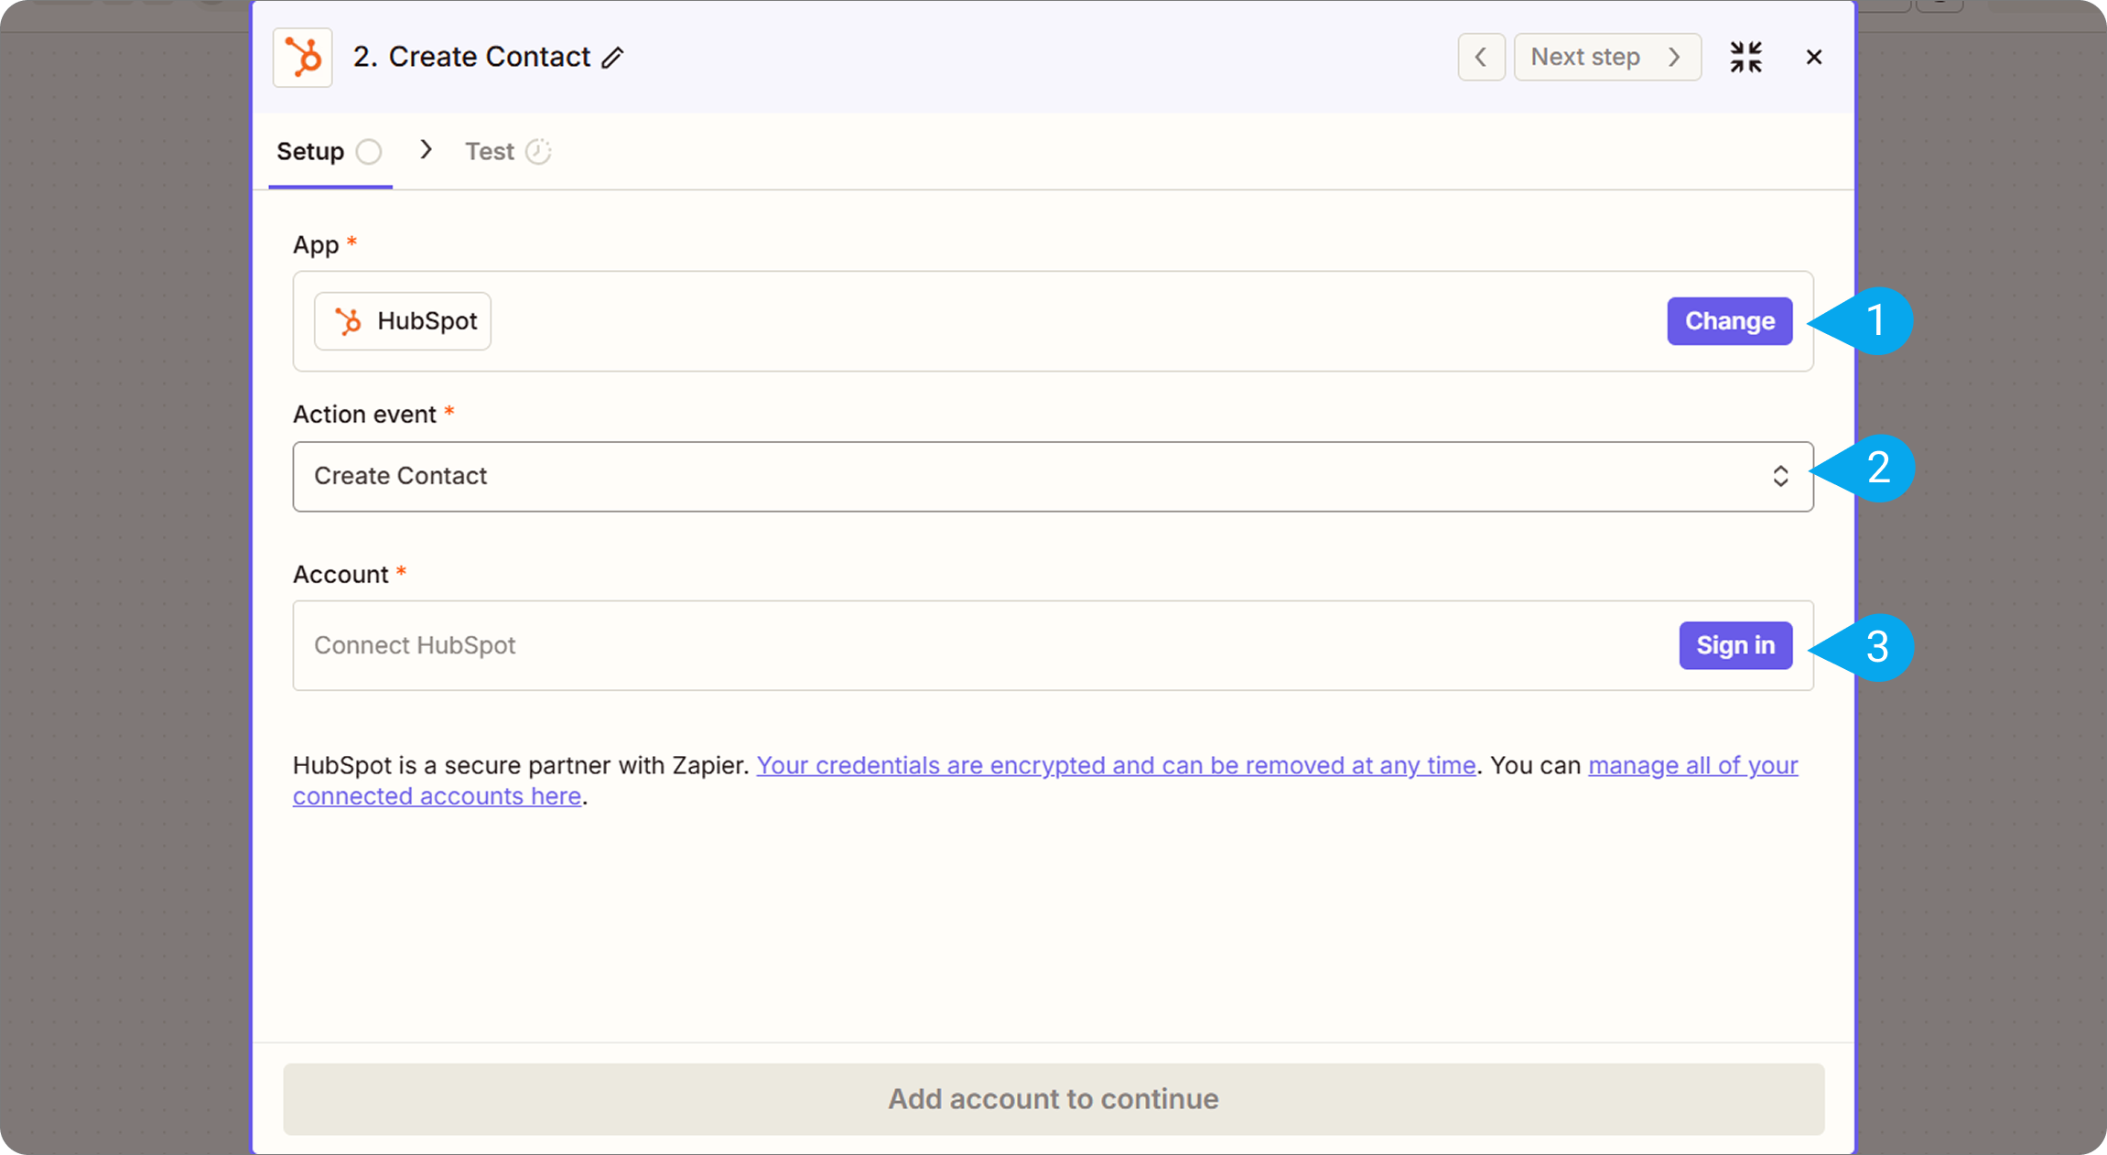Switch to the Test tab

(x=490, y=152)
